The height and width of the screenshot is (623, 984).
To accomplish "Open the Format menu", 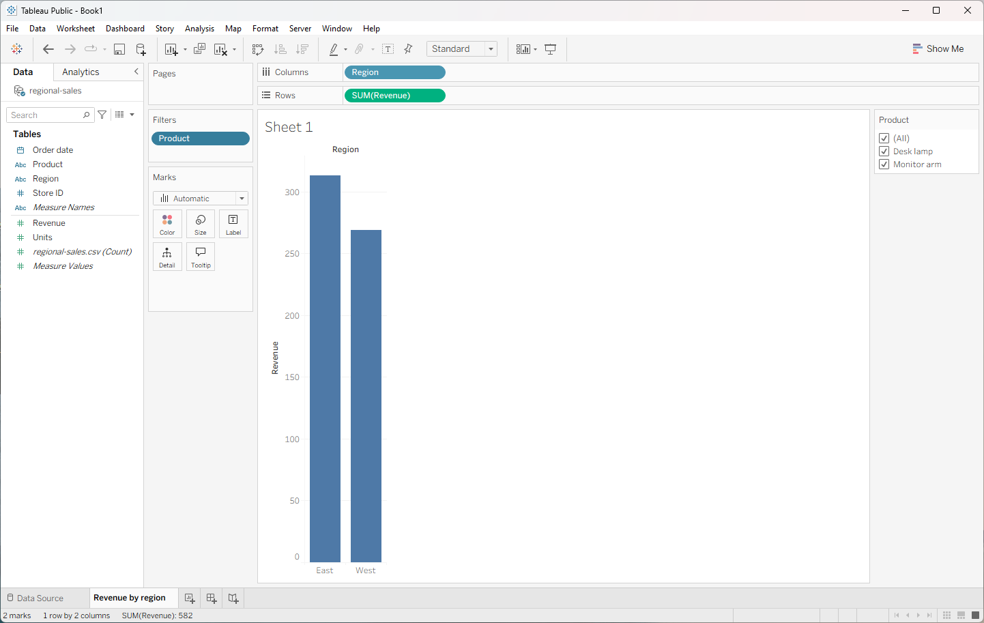I will (x=265, y=29).
